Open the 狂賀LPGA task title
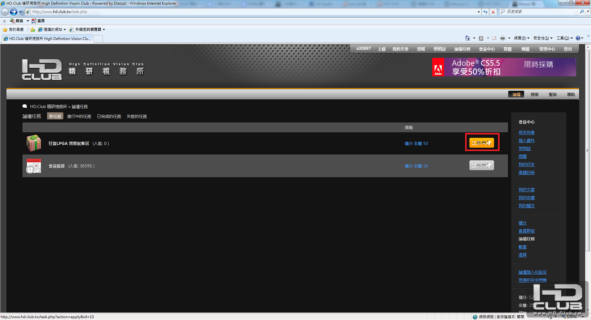 69,143
